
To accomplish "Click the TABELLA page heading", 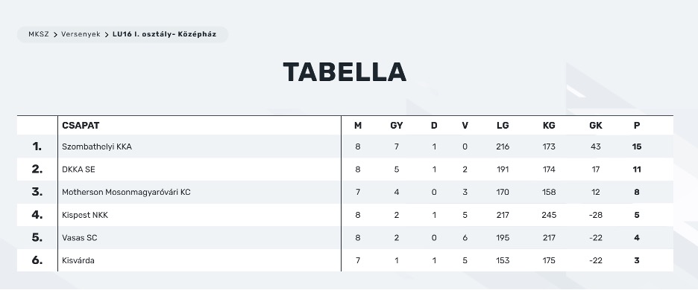I will 345,72.
